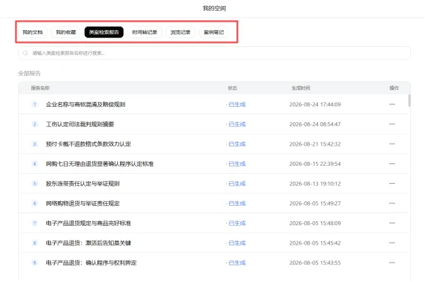Open the three-dot menu for 电子产品退货：激活后告知是关键
Viewport: 425px width, 282px height.
tap(392, 243)
